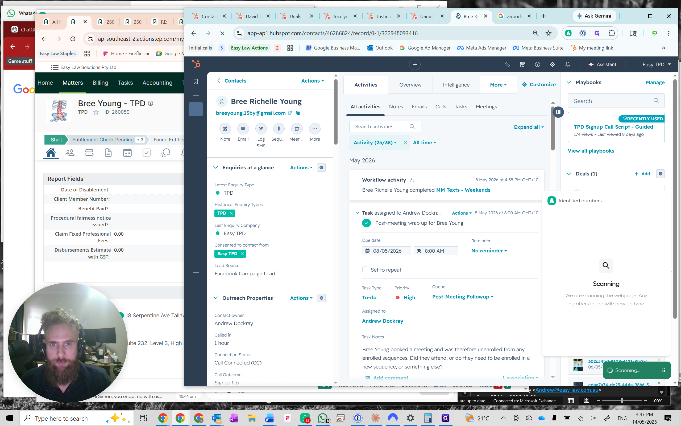Open the Actionstep calendar icon
Screen dimensions: 681x426
coord(127,152)
